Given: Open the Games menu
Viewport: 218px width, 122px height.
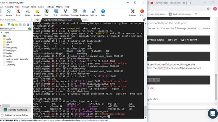Looking at the screenshot, I should click(41, 7).
